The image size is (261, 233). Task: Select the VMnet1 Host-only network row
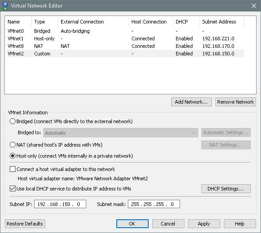pos(126,39)
